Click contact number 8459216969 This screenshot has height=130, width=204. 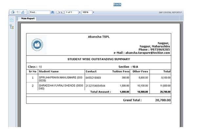pos(93,78)
